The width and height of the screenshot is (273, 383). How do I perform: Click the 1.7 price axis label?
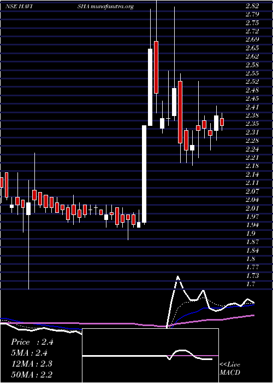(x=250, y=284)
